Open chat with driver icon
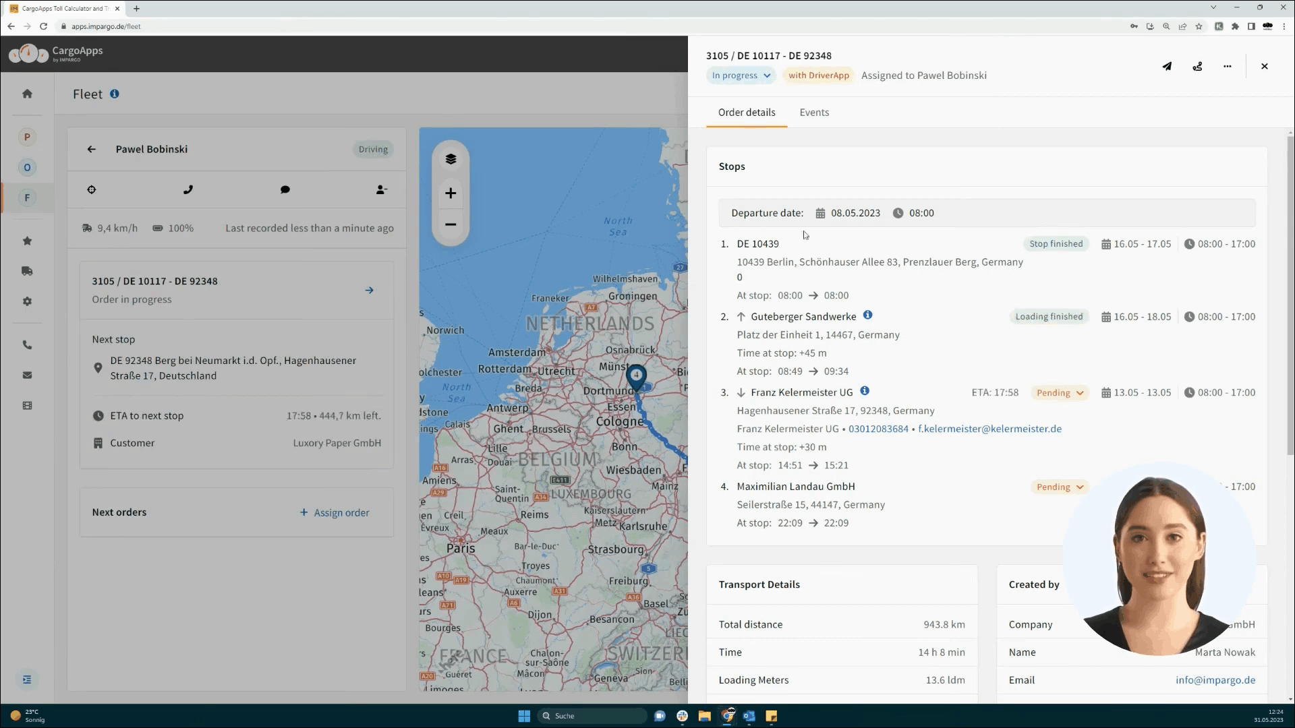Viewport: 1295px width, 728px height. click(285, 190)
